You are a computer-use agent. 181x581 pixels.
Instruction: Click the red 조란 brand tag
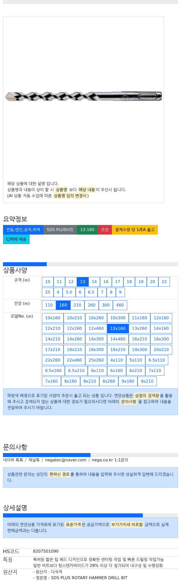click(x=105, y=230)
